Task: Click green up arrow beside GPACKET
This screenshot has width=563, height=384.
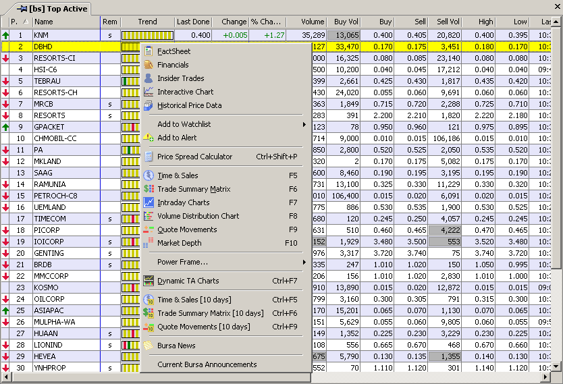Action: point(5,127)
